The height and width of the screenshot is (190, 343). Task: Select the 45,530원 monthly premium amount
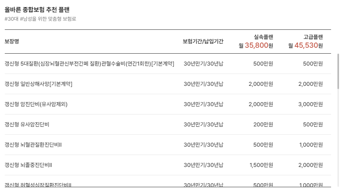click(308, 45)
